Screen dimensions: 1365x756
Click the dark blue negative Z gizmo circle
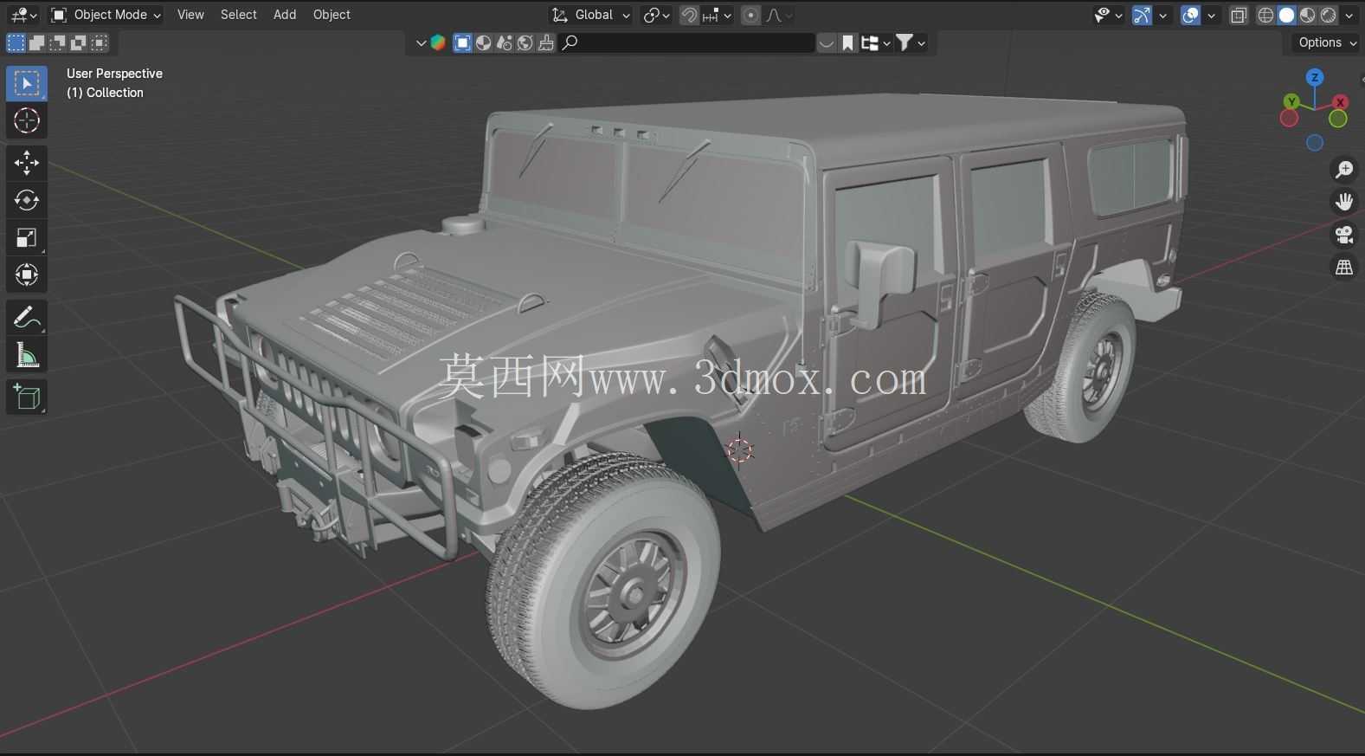pos(1315,143)
